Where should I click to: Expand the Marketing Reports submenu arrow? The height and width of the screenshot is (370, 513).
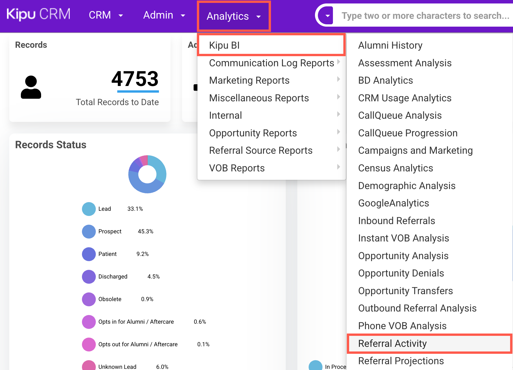click(338, 79)
